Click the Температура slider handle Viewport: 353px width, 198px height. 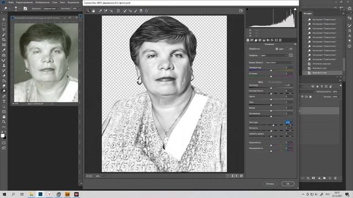point(271,70)
